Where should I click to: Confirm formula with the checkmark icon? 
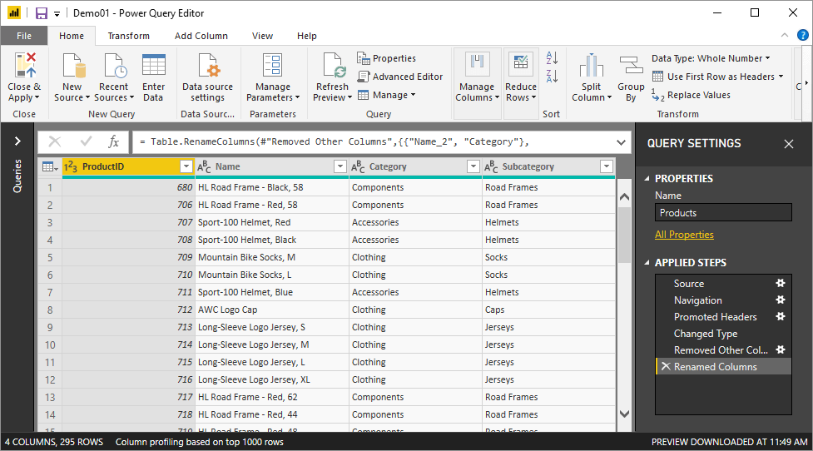86,141
